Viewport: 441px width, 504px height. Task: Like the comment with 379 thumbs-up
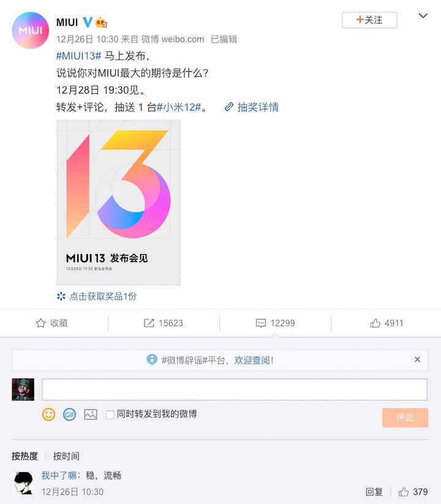(x=413, y=492)
